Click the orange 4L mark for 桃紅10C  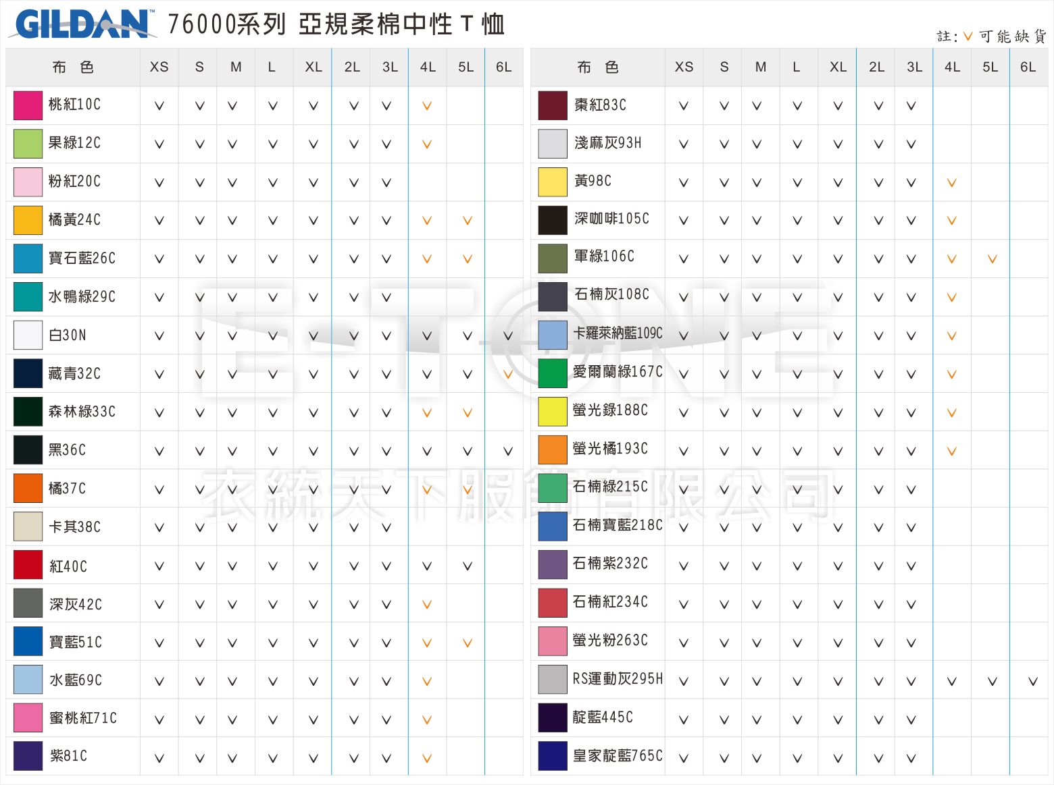[427, 106]
